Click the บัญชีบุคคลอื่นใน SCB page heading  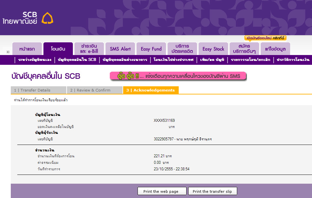tap(46, 76)
